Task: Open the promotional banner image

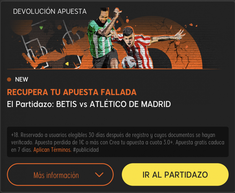Action: point(114,38)
